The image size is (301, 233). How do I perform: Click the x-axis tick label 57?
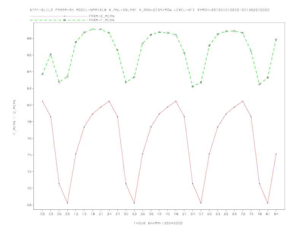pos(201,214)
